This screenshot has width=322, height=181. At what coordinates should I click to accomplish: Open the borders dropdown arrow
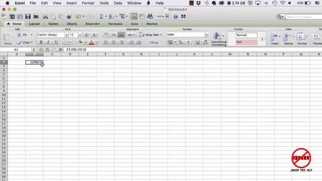(x=70, y=42)
